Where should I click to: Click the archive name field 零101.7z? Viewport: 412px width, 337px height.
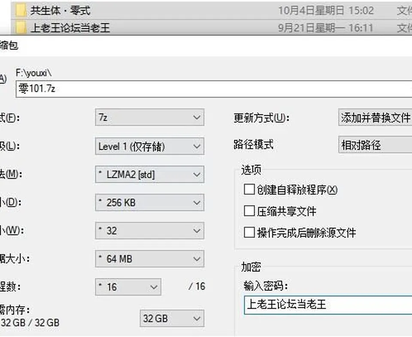click(x=214, y=89)
